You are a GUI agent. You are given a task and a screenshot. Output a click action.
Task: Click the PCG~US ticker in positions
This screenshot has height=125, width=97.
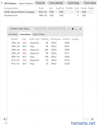pos(43,12)
